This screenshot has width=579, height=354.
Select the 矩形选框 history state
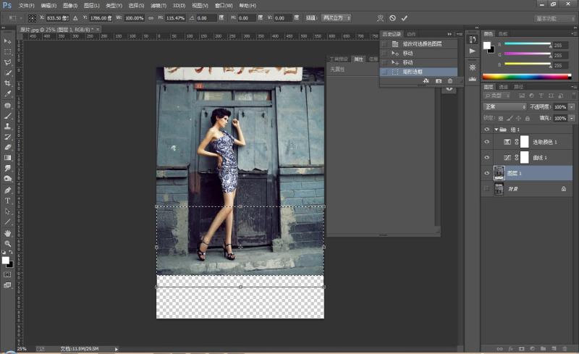[x=419, y=72]
